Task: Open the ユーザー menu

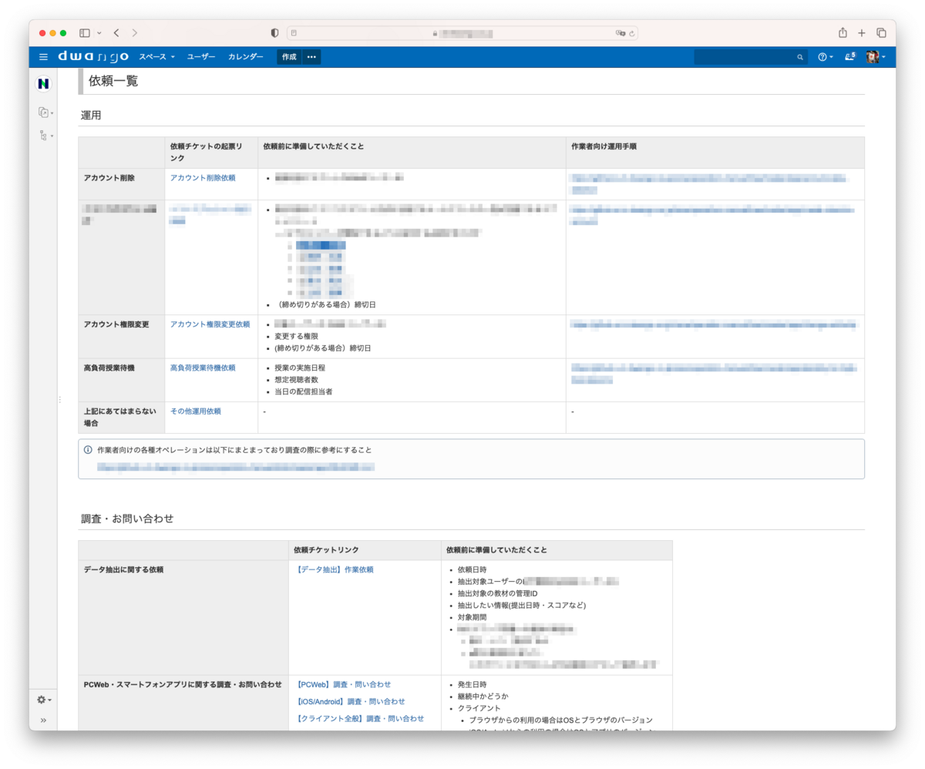Action: click(201, 57)
